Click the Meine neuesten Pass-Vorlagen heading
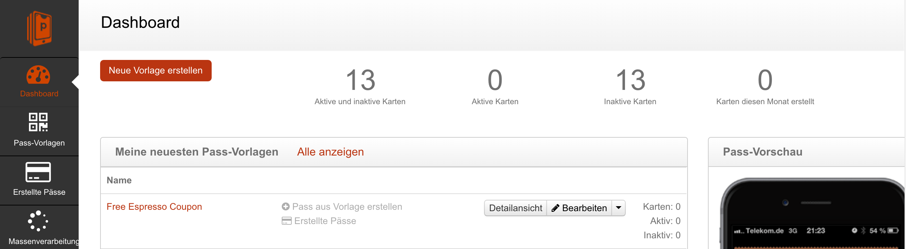This screenshot has width=906, height=249. 197,152
